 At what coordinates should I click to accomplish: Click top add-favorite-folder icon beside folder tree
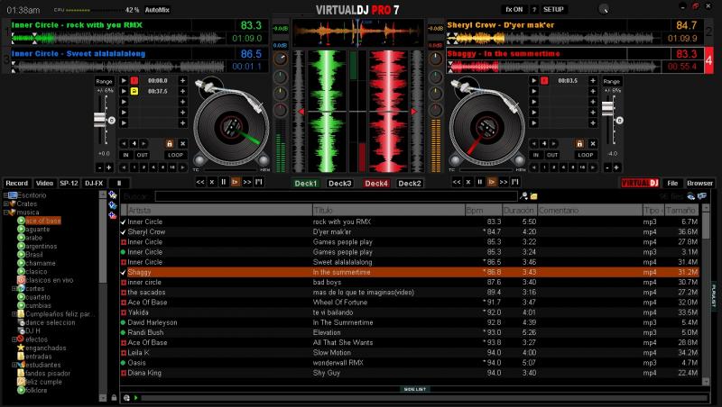click(x=112, y=194)
